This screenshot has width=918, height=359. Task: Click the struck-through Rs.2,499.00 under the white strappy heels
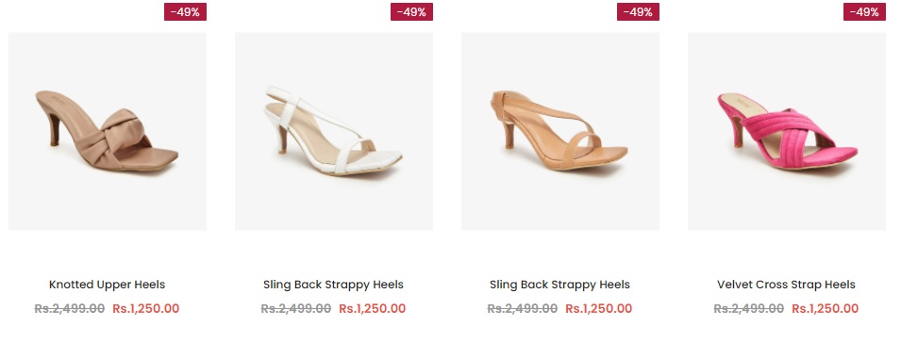click(296, 309)
